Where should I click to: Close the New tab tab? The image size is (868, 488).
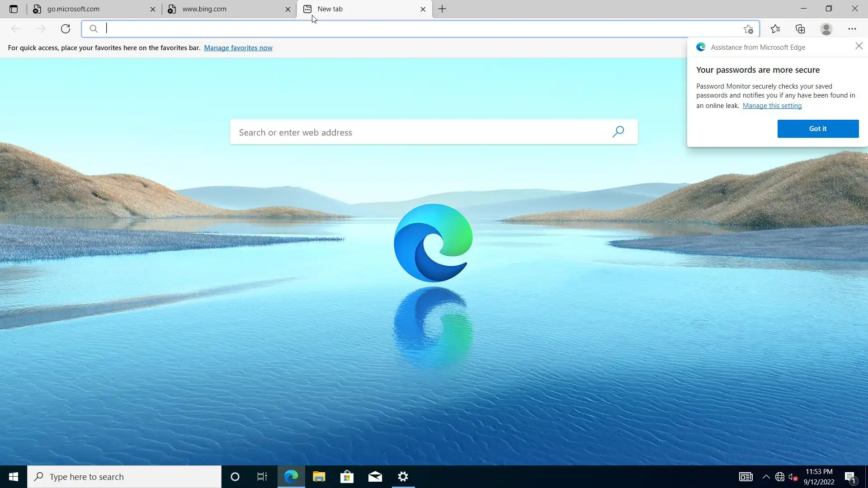[423, 9]
